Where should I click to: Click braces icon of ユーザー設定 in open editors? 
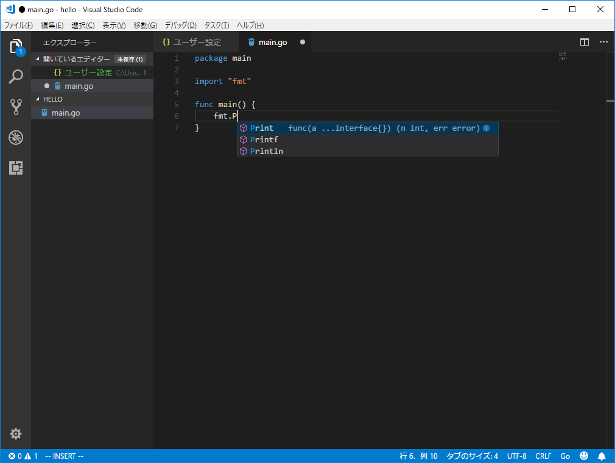point(58,72)
